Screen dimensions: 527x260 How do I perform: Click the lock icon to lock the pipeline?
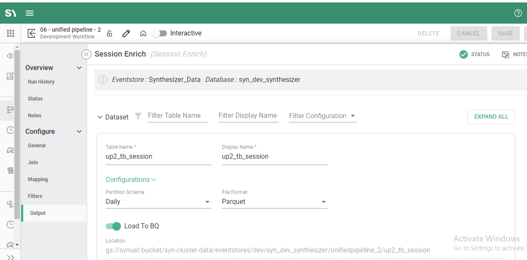pyautogui.click(x=109, y=33)
